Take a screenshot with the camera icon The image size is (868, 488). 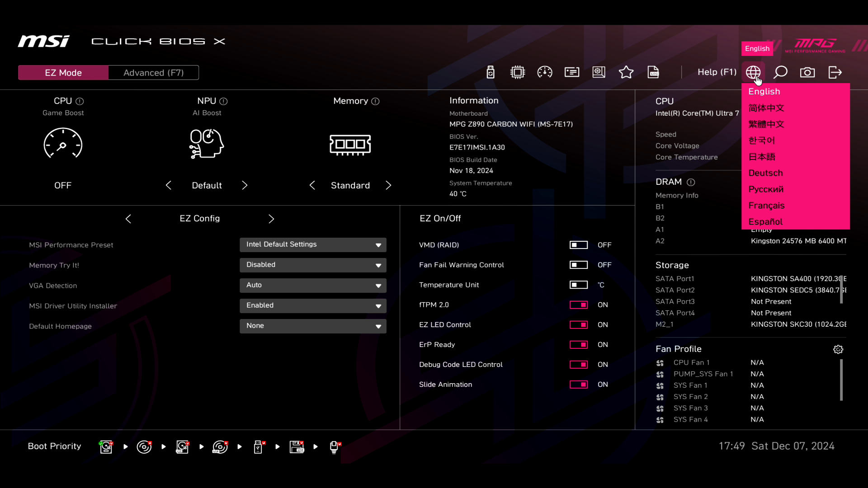click(x=807, y=72)
